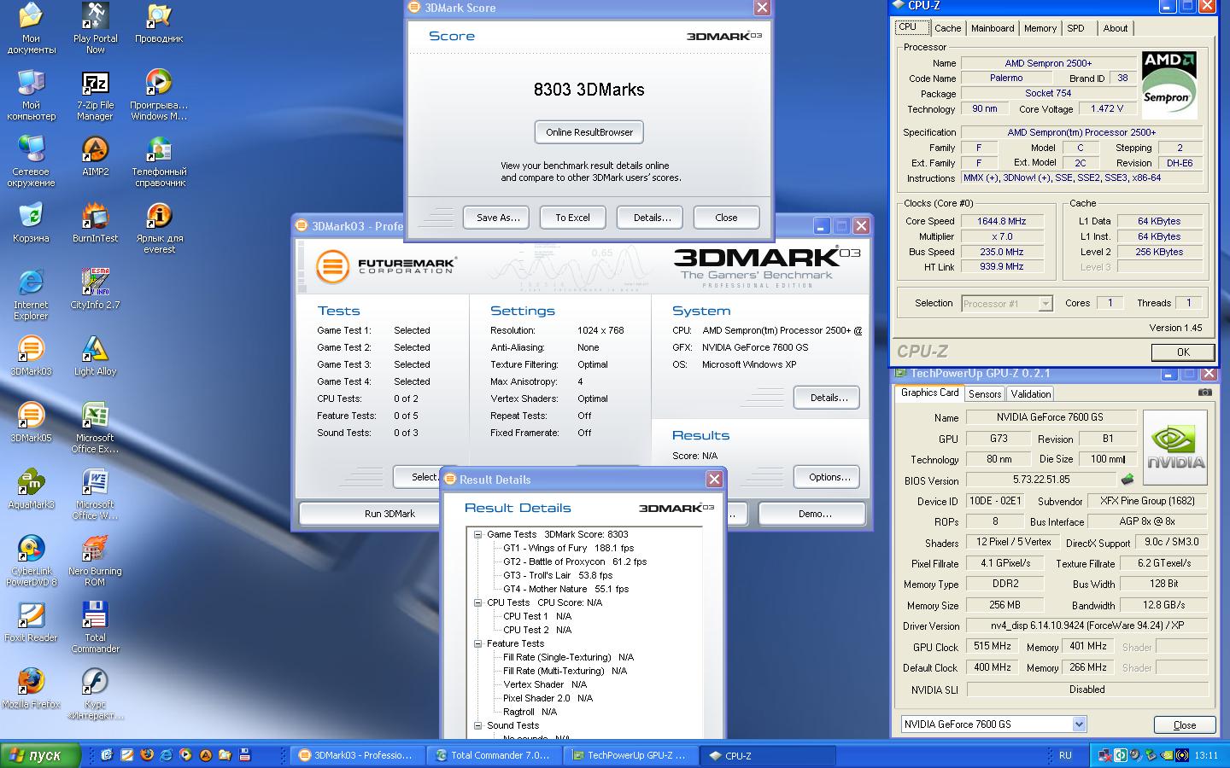Select GT2 - Battle of Proxycon row
This screenshot has width=1230, height=768.
tap(575, 561)
